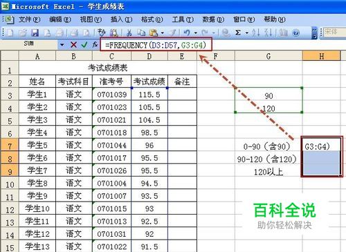The height and width of the screenshot is (252, 346).
Task: Open the Toolbar Options chevron
Action: [x=314, y=33]
